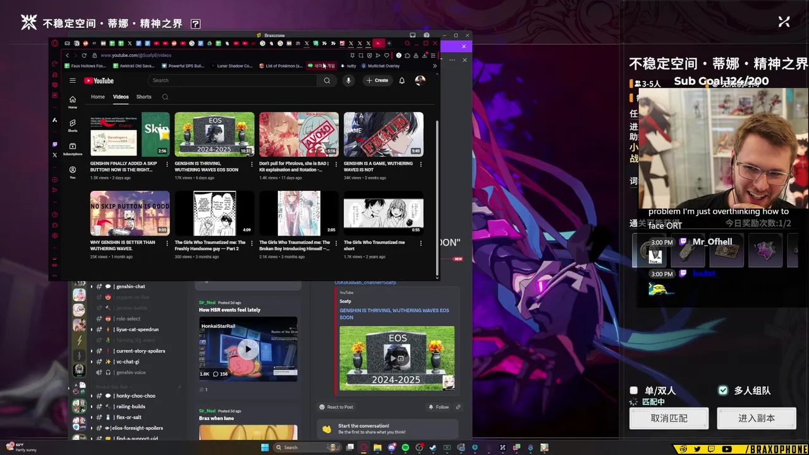809x455 pixels.
Task: Open flex-or-salt Discord channel
Action: click(x=128, y=417)
